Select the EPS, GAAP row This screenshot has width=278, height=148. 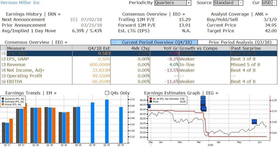click(139, 59)
